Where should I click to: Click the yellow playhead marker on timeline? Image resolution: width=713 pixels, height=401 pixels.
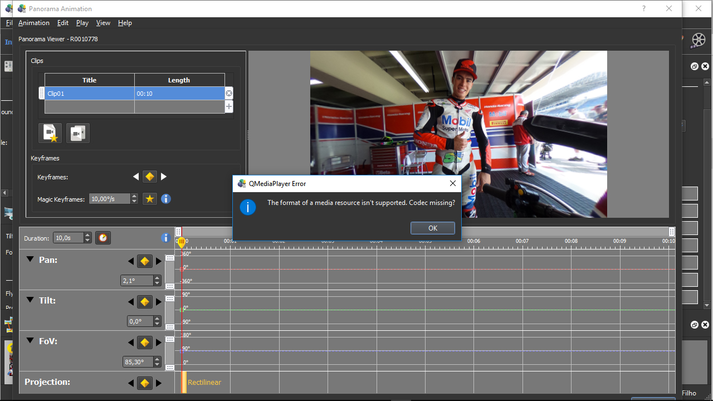[x=182, y=242]
